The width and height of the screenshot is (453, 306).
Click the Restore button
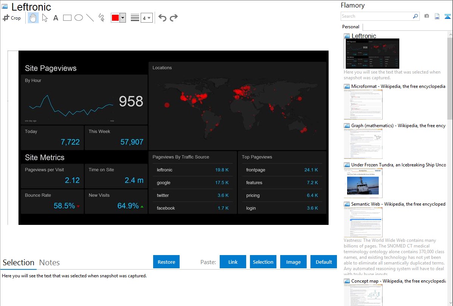tap(166, 262)
